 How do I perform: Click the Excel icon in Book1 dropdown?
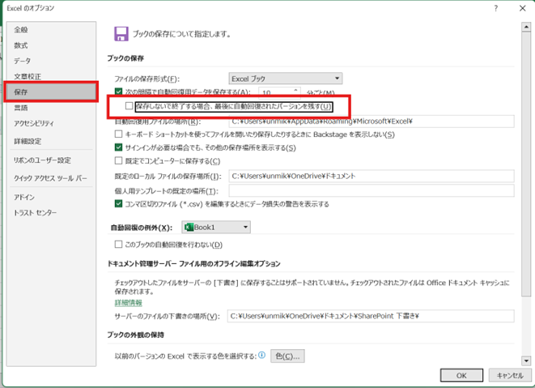(x=189, y=228)
